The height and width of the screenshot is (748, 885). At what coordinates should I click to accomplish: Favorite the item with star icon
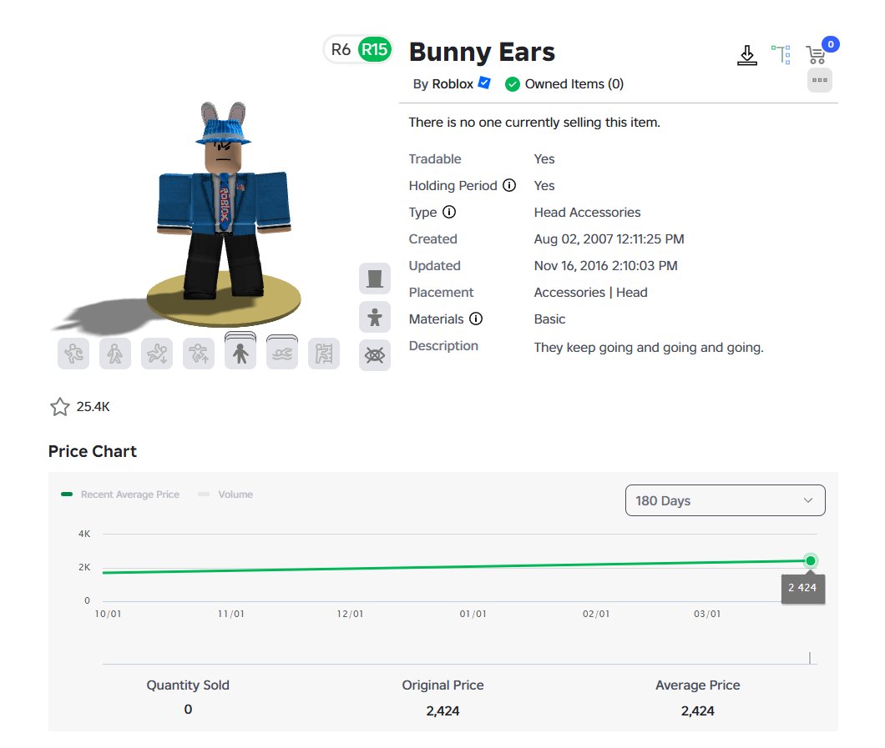point(60,406)
